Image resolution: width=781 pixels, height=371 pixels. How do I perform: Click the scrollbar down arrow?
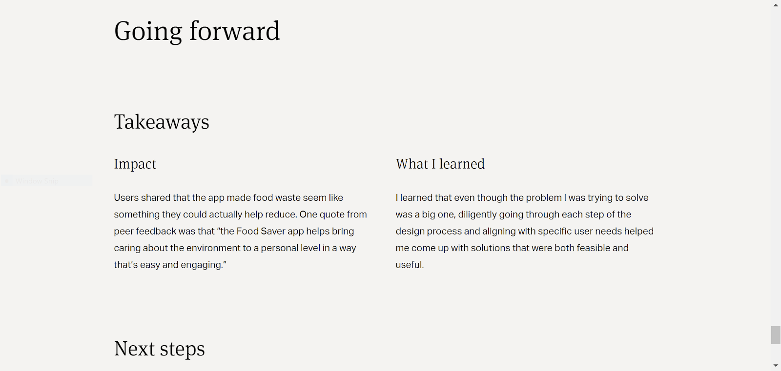click(x=776, y=366)
